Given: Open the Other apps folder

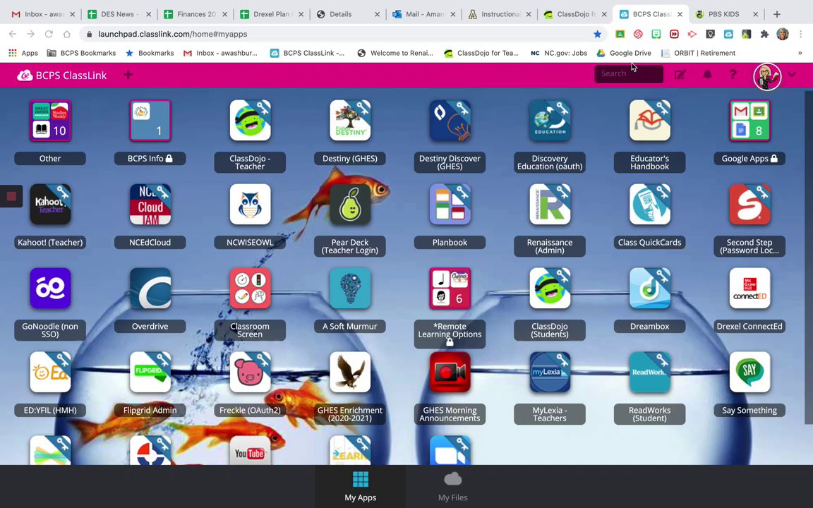Looking at the screenshot, I should click(x=50, y=121).
